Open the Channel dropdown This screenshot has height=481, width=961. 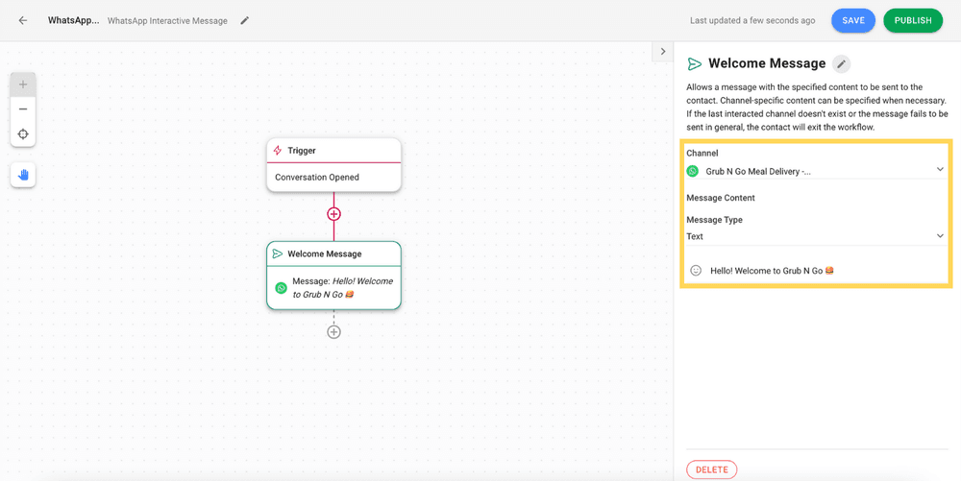click(816, 171)
